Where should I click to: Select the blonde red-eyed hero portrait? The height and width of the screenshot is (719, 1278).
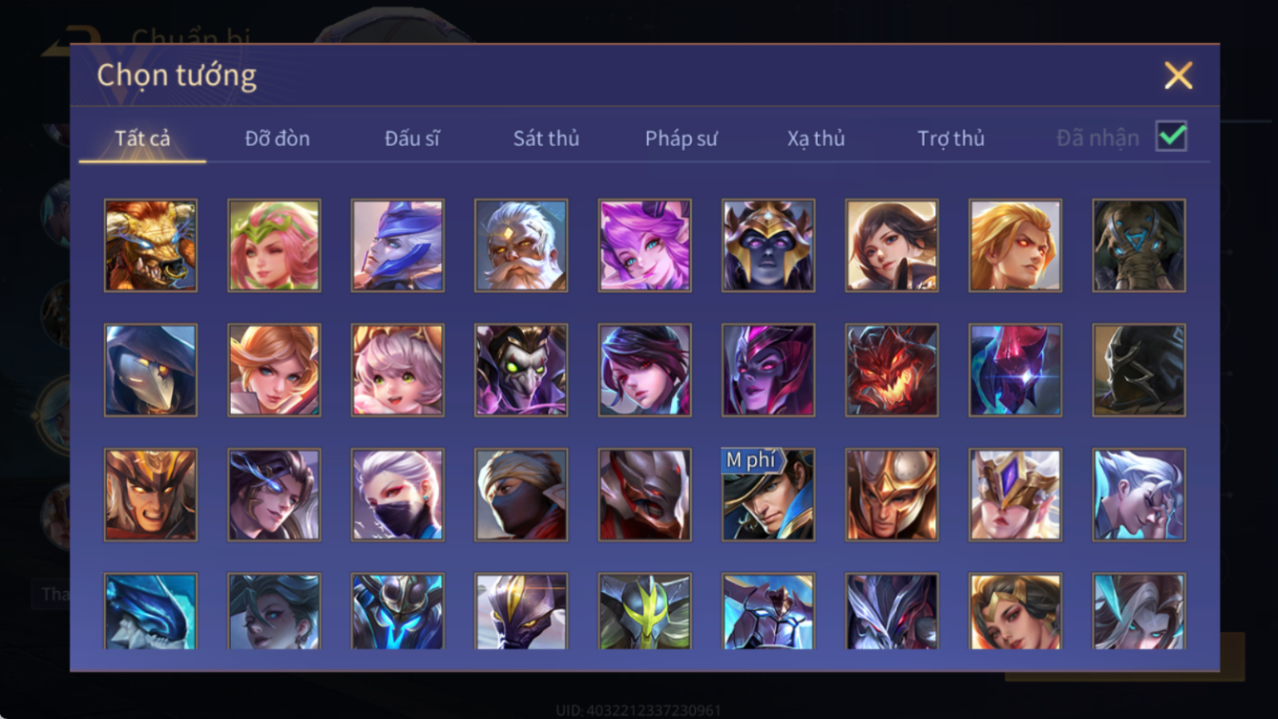[1016, 245]
